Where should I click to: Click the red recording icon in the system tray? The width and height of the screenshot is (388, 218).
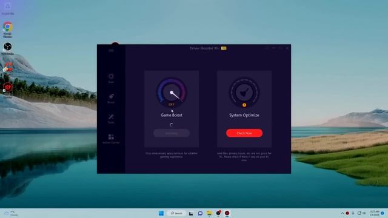click(x=347, y=213)
